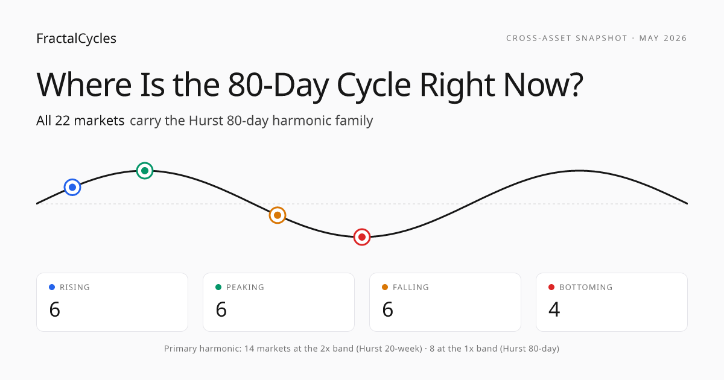The height and width of the screenshot is (380, 724).
Task: Click the primary harmonic footnote text
Action: point(362,349)
